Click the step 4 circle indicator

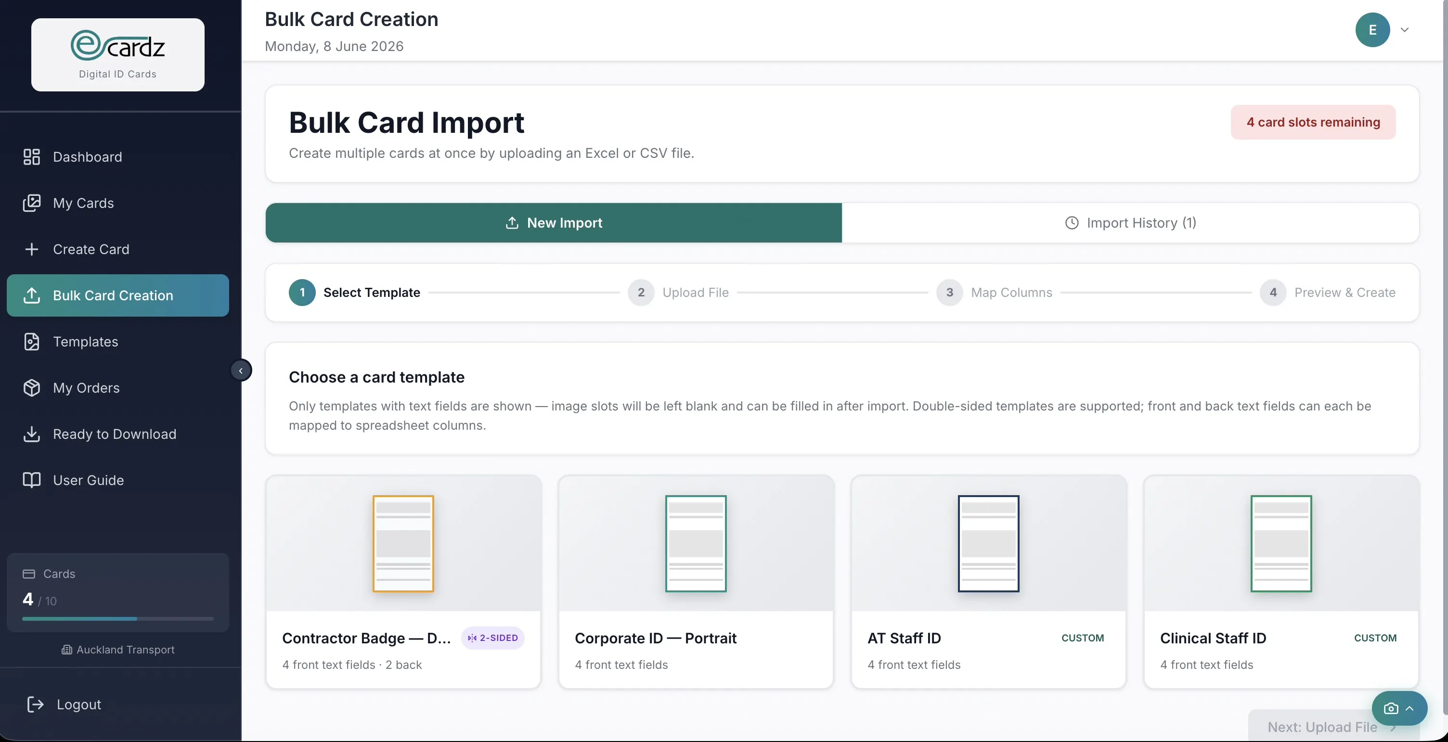pyautogui.click(x=1273, y=292)
